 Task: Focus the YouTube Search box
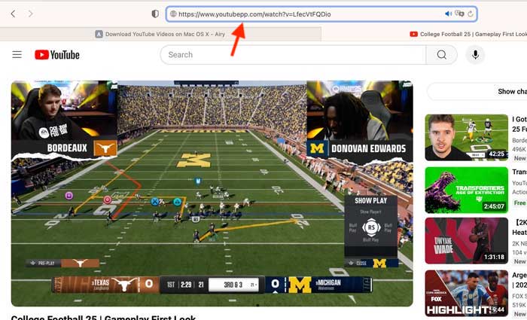(x=294, y=54)
